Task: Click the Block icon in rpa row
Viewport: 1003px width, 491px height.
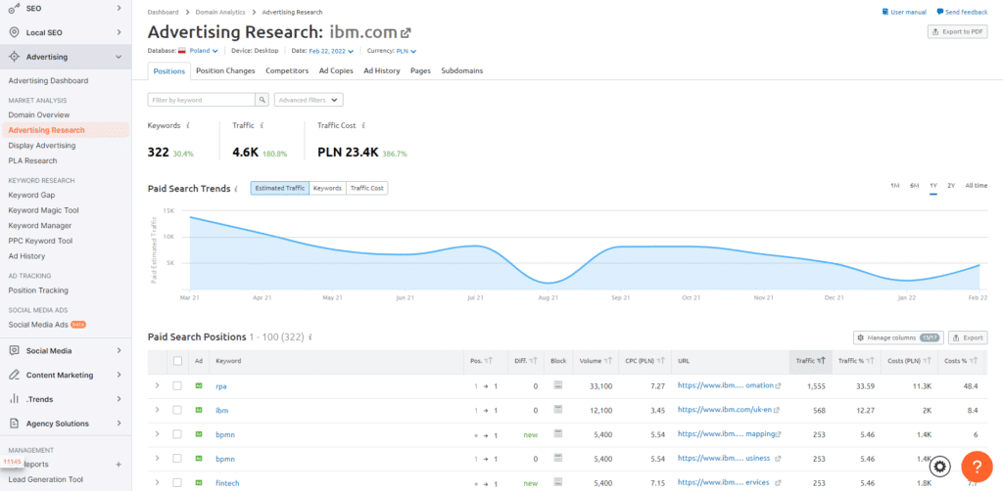Action: click(x=557, y=385)
